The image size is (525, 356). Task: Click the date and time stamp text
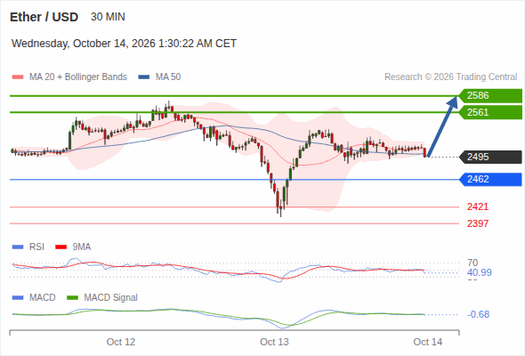point(124,44)
